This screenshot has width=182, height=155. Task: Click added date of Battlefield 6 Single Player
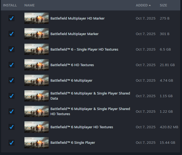click(145, 143)
